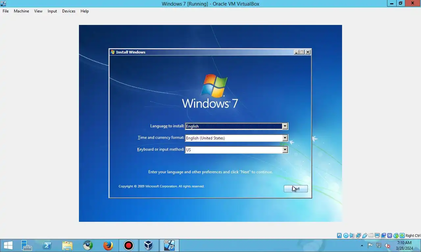Click the shared folders status icon
Viewport: 421px width, 252px height.
[x=371, y=236]
